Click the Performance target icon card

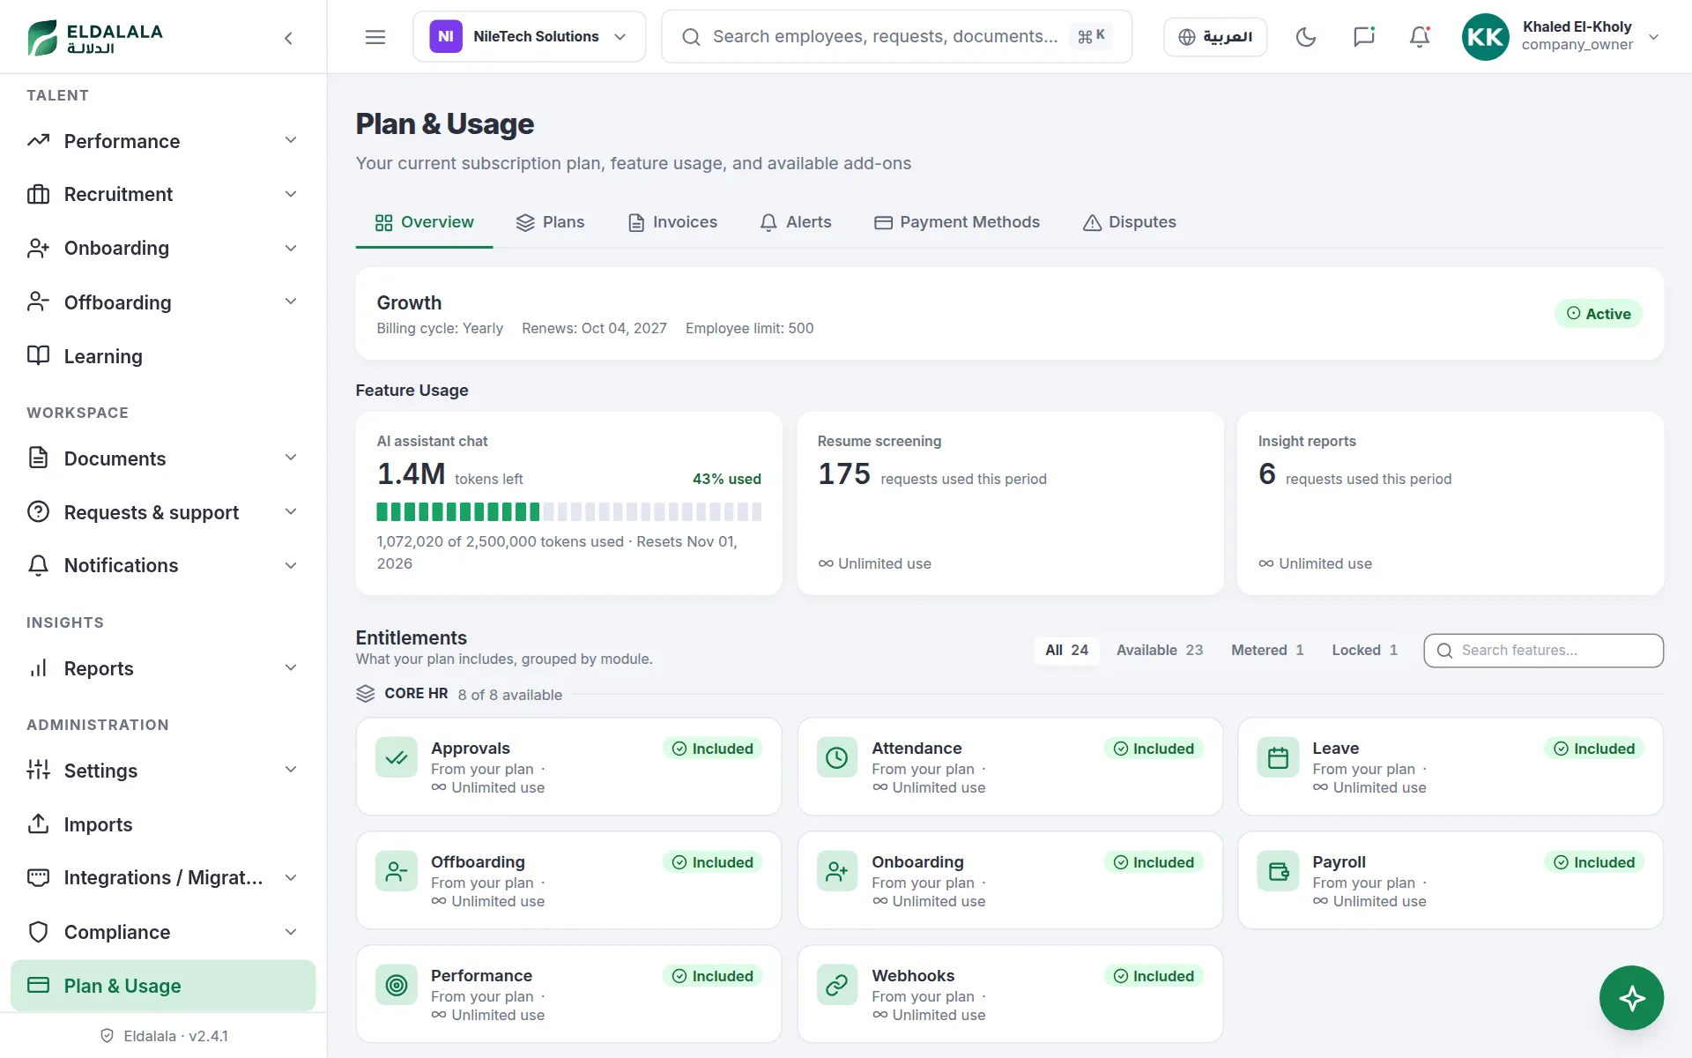397,985
